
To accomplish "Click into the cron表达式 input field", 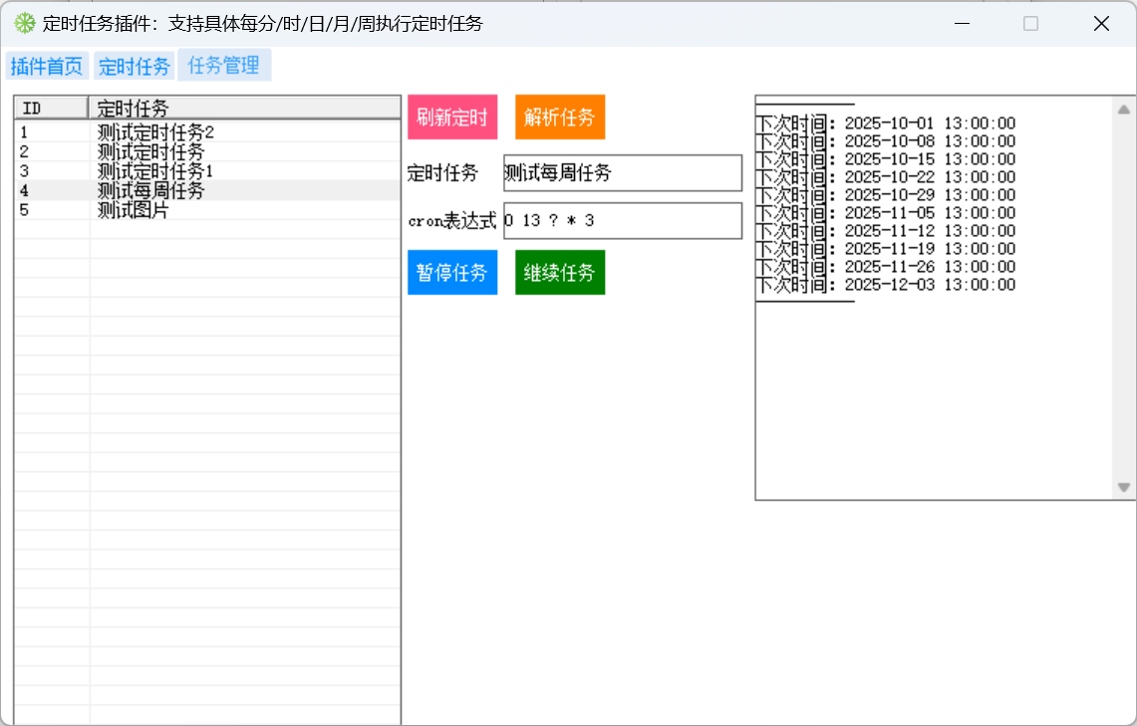I will (x=622, y=221).
